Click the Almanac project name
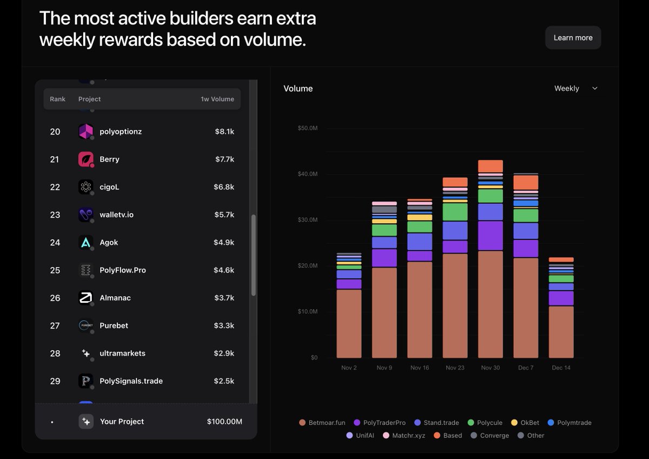Screen dimensions: 649x459 [x=115, y=298]
